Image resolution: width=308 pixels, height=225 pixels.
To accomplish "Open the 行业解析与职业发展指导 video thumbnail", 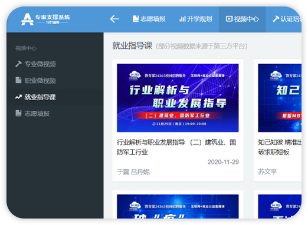I will (178, 98).
